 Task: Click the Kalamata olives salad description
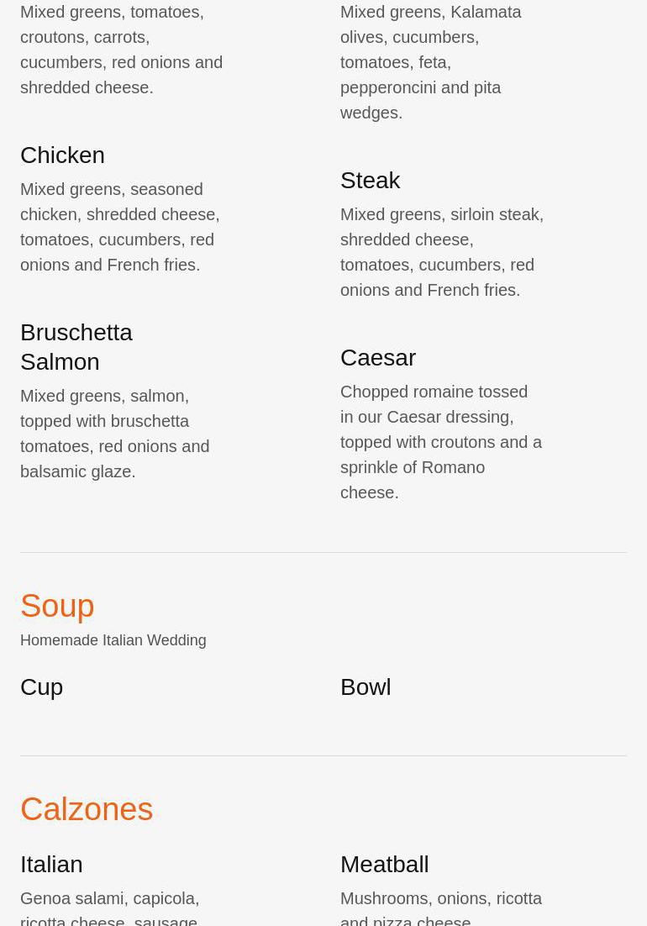click(x=431, y=62)
